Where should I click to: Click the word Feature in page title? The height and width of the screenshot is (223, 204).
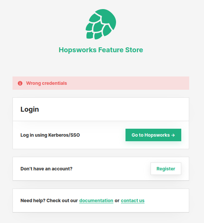pos(111,50)
